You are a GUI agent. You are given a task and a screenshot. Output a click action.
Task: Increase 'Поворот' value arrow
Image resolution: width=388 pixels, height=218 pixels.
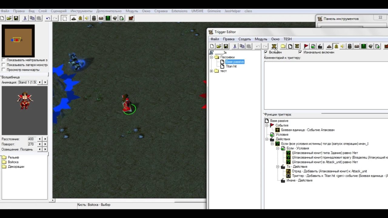click(x=45, y=144)
